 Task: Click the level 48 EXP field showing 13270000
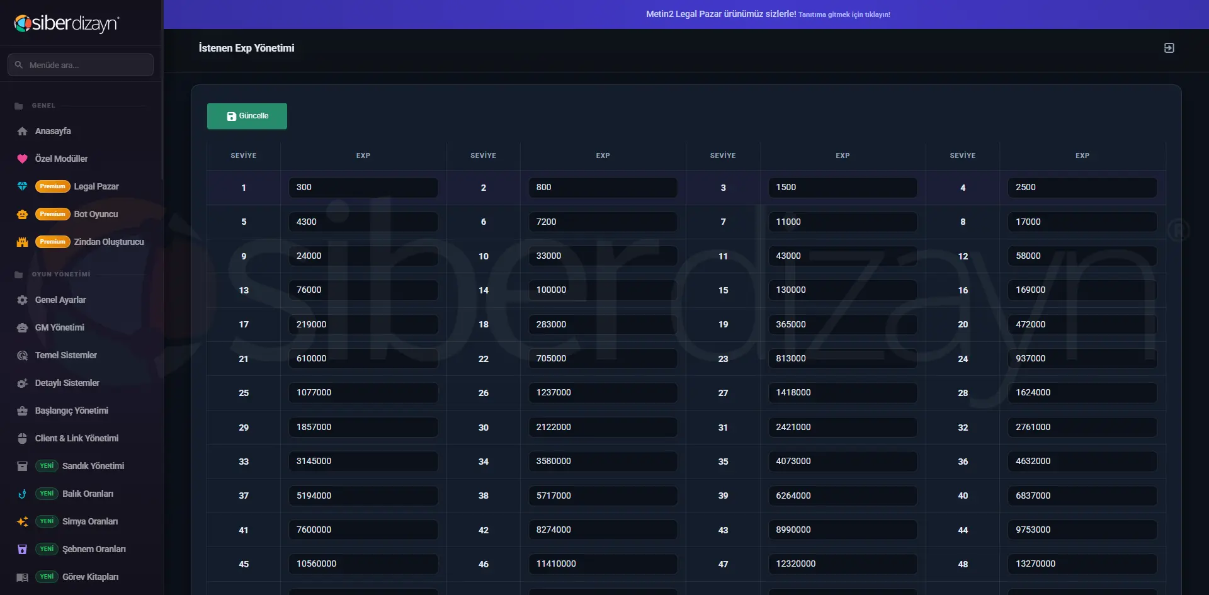click(1082, 564)
